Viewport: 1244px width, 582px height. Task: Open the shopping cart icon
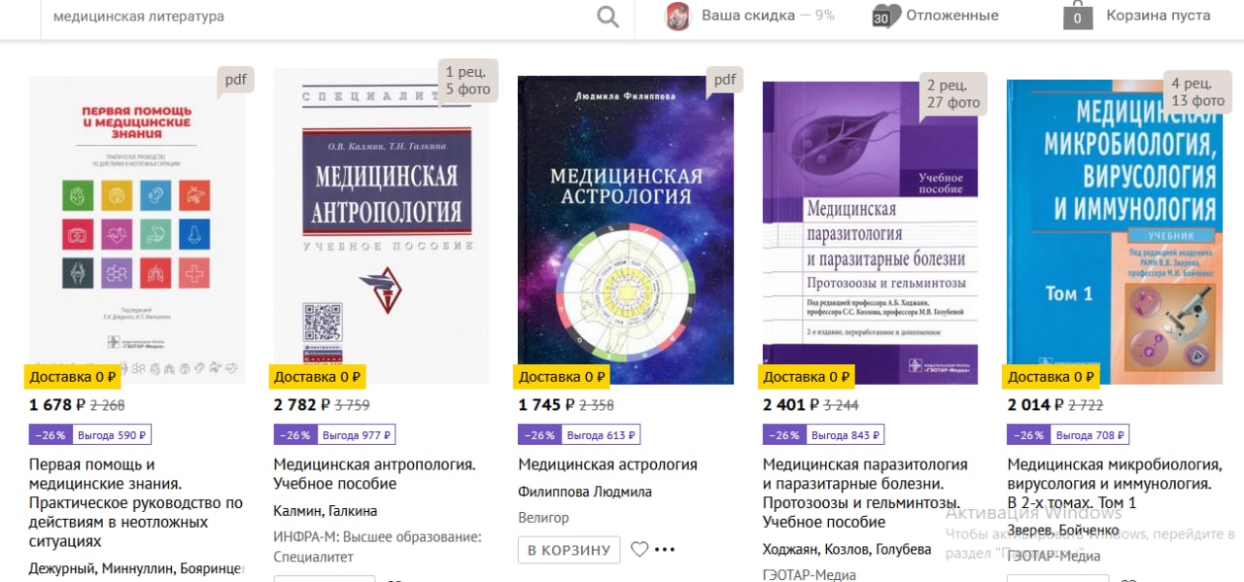1078,17
